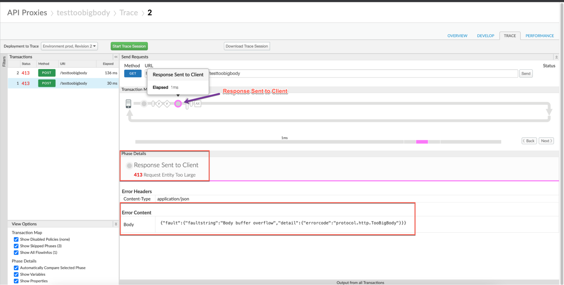Click the gray request received circle icon
This screenshot has height=285, width=564.
pos(144,104)
